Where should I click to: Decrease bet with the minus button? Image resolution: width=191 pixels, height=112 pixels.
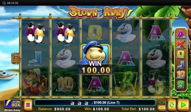162,108
